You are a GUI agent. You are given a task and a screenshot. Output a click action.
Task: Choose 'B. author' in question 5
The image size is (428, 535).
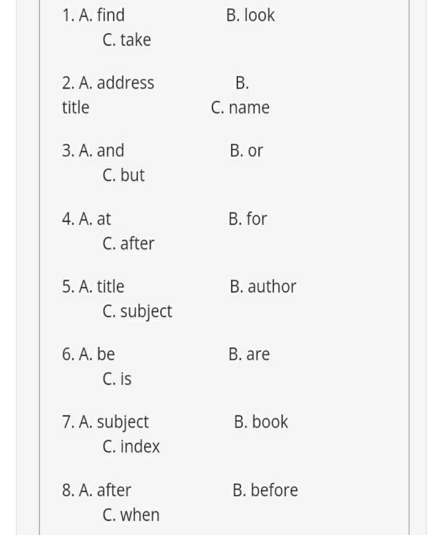point(263,286)
